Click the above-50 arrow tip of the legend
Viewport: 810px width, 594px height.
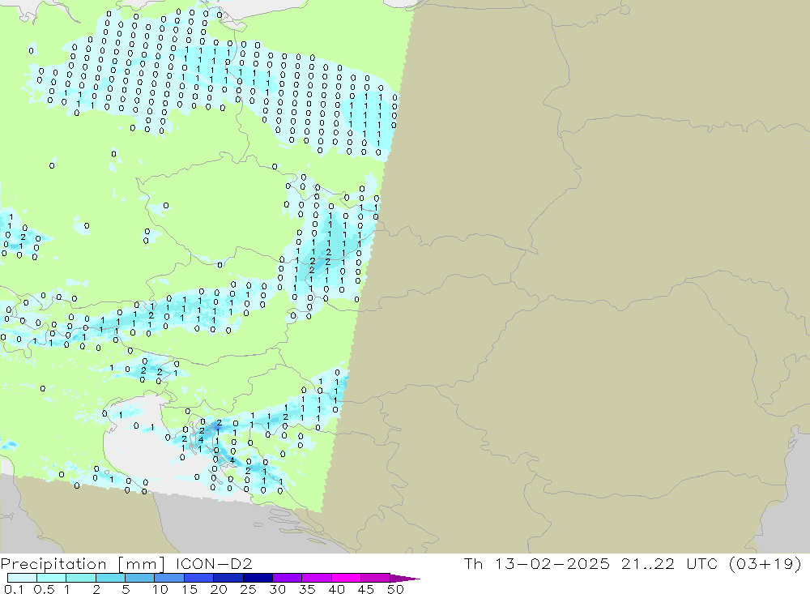405,579
